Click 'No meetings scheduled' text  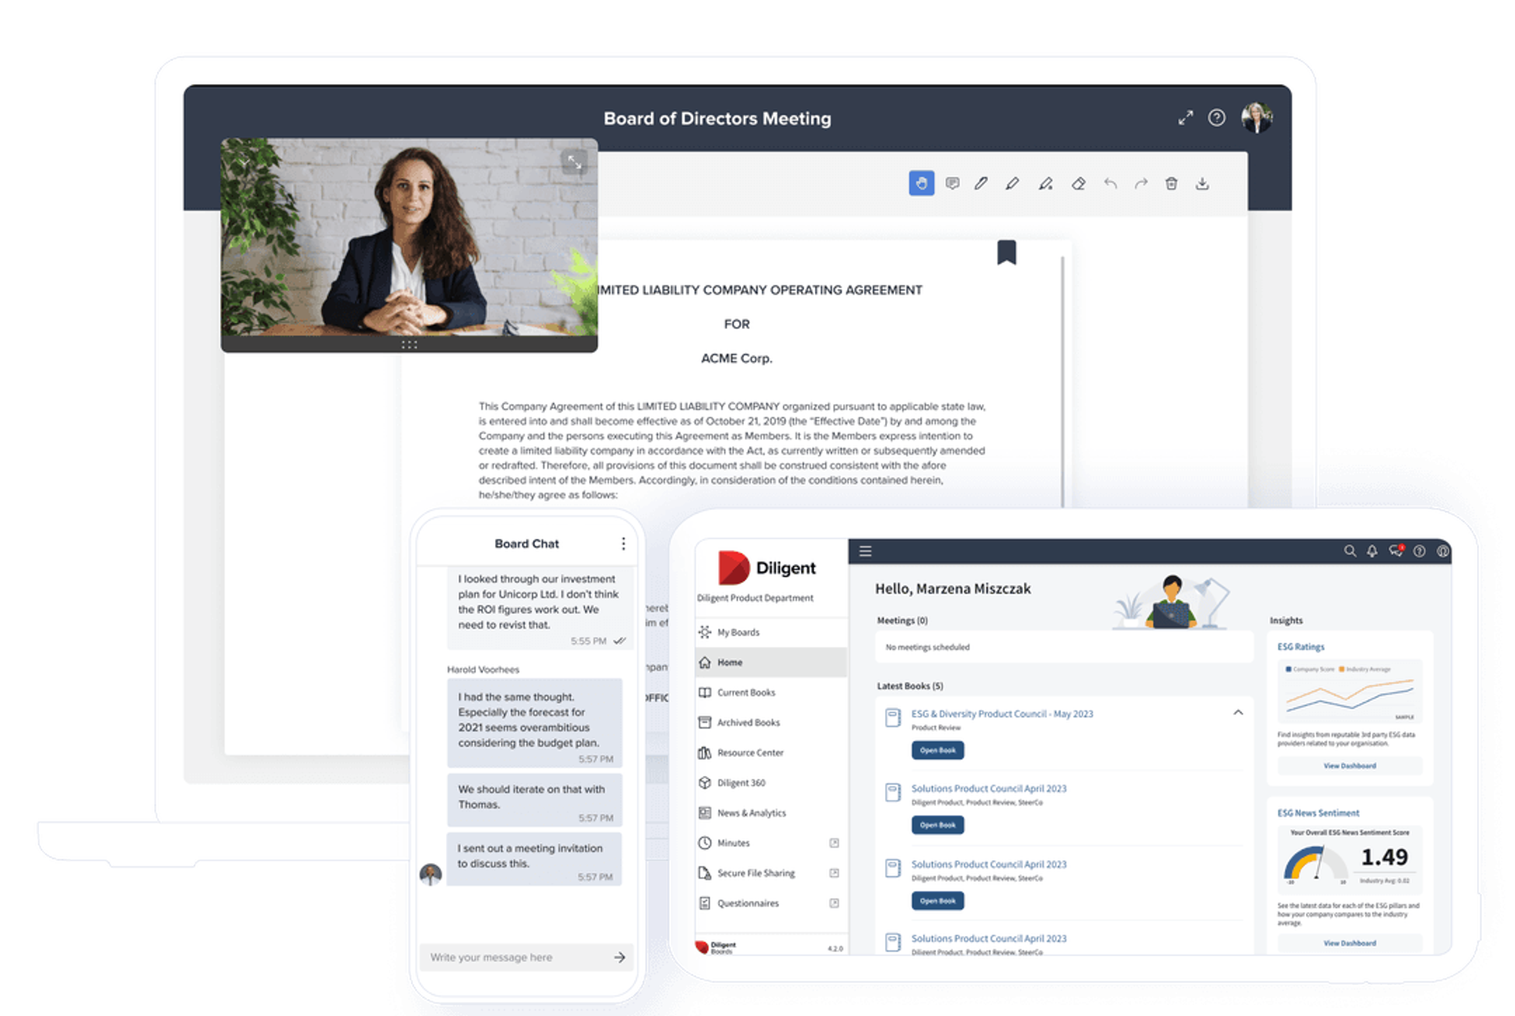[927, 647]
